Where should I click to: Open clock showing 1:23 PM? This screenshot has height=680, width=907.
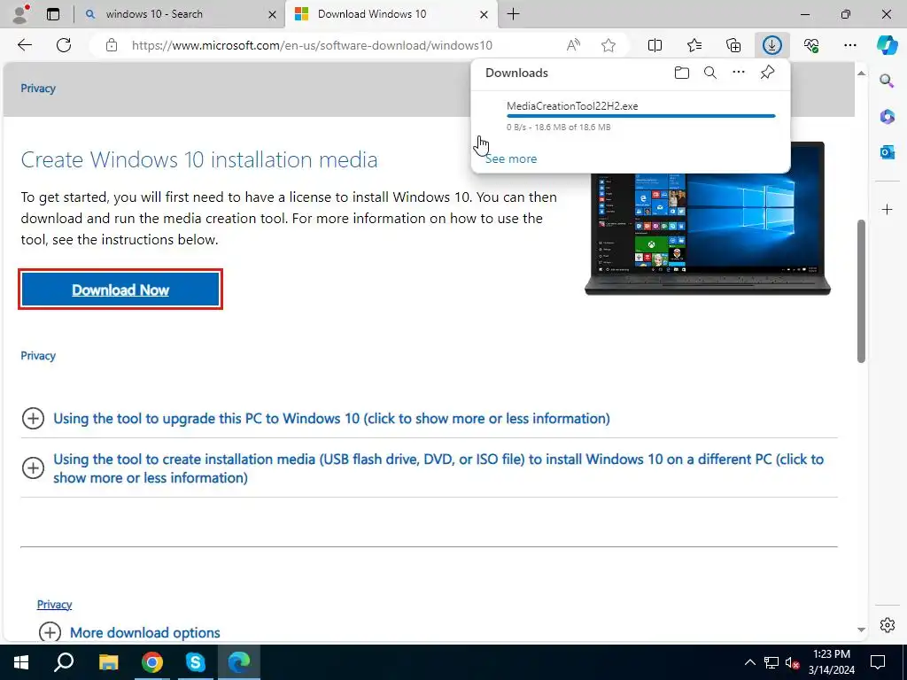(x=831, y=662)
